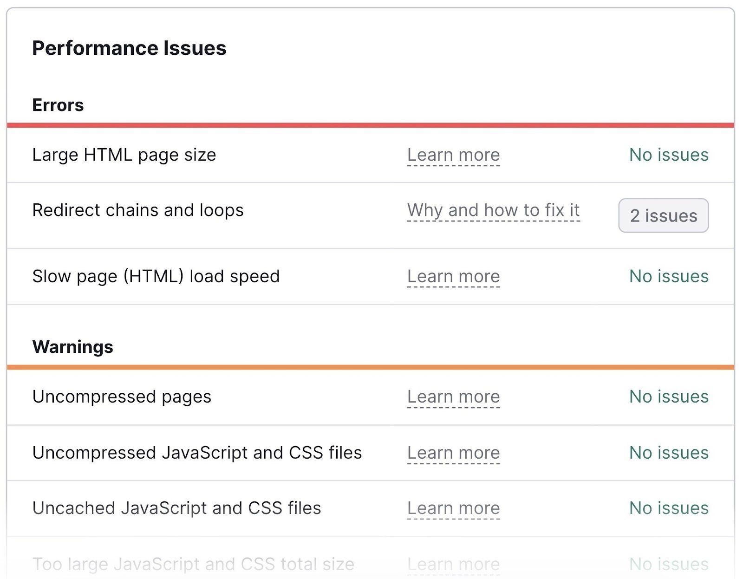Open Learn more for Uncompressed pages
743x579 pixels.
453,397
